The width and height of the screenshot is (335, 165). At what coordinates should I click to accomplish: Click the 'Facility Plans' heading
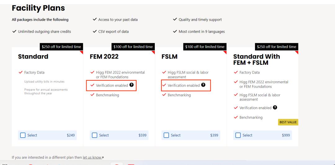(38, 8)
